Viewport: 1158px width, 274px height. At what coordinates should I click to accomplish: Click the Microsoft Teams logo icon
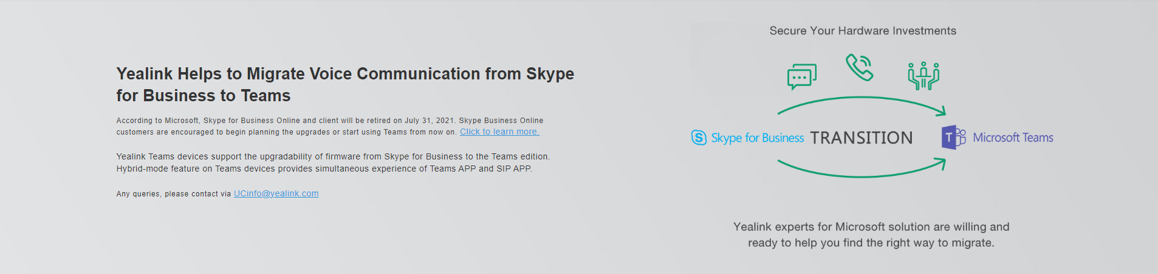(x=954, y=138)
